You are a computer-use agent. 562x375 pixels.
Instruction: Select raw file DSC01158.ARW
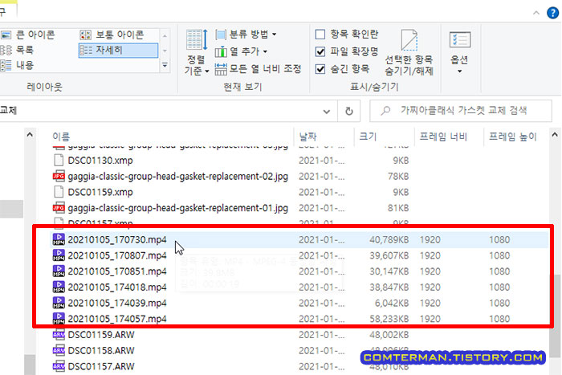click(x=101, y=350)
